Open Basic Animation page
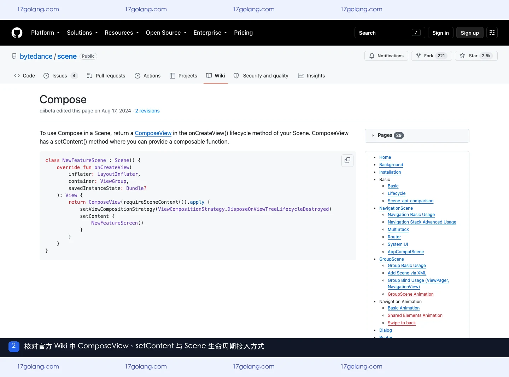This screenshot has width=509, height=377. tap(404, 308)
